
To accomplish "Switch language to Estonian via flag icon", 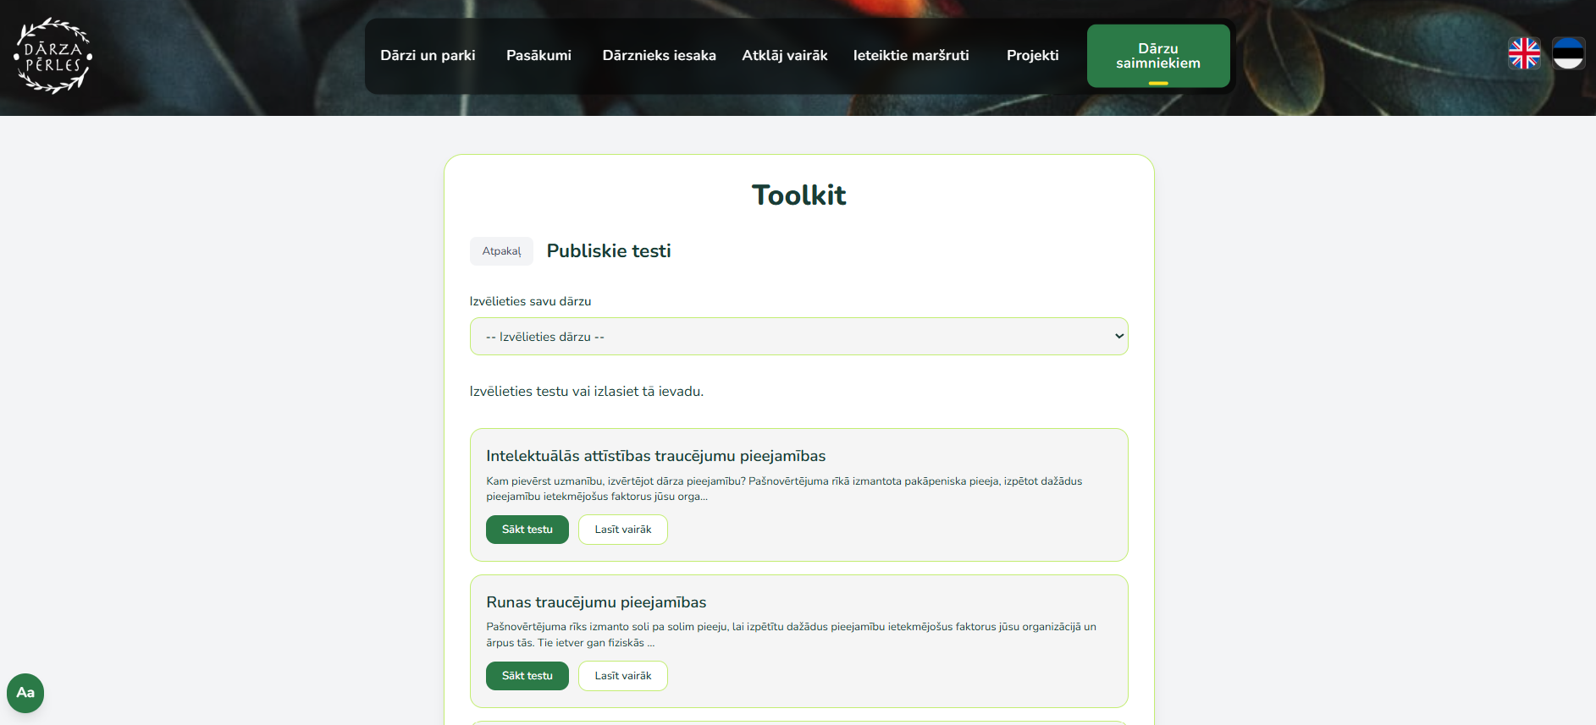I will (1568, 53).
